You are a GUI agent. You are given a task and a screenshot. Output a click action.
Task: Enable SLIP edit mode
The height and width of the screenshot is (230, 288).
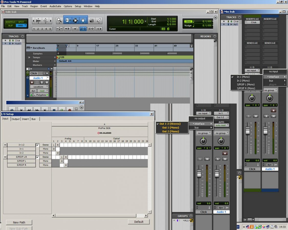pos(10,26)
